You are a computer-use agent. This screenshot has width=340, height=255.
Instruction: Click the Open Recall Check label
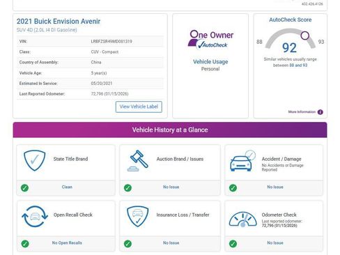tap(73, 215)
